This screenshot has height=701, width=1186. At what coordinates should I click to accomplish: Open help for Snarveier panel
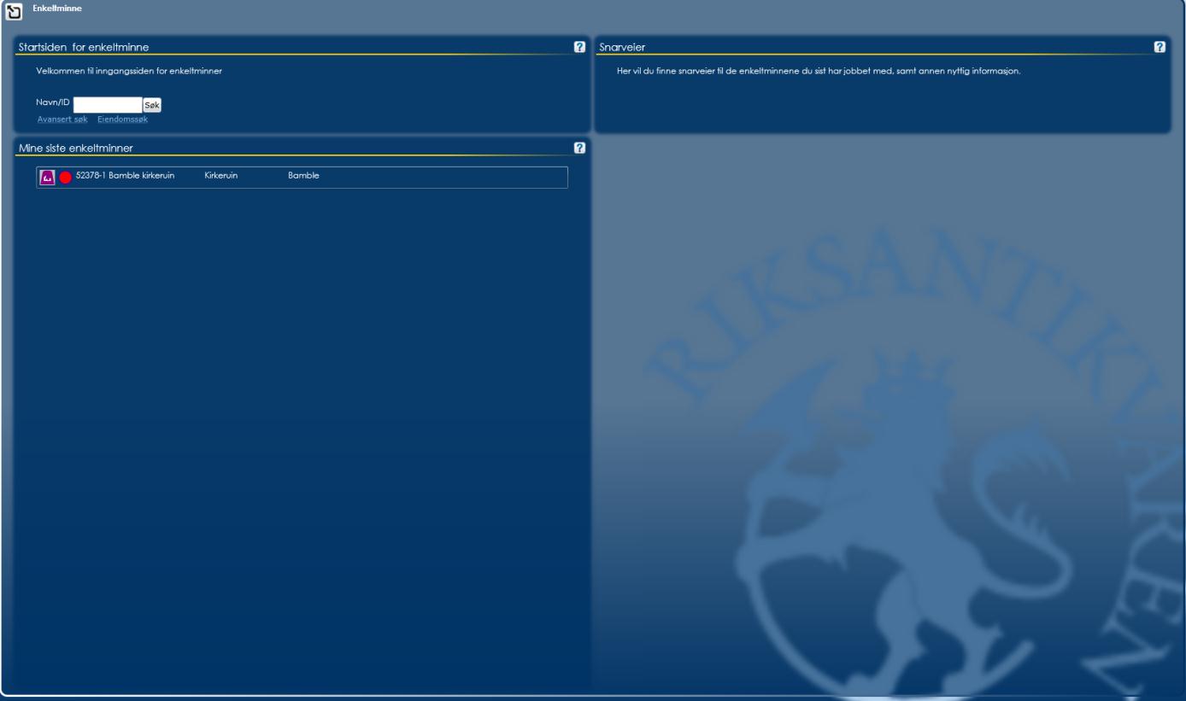(x=1160, y=47)
